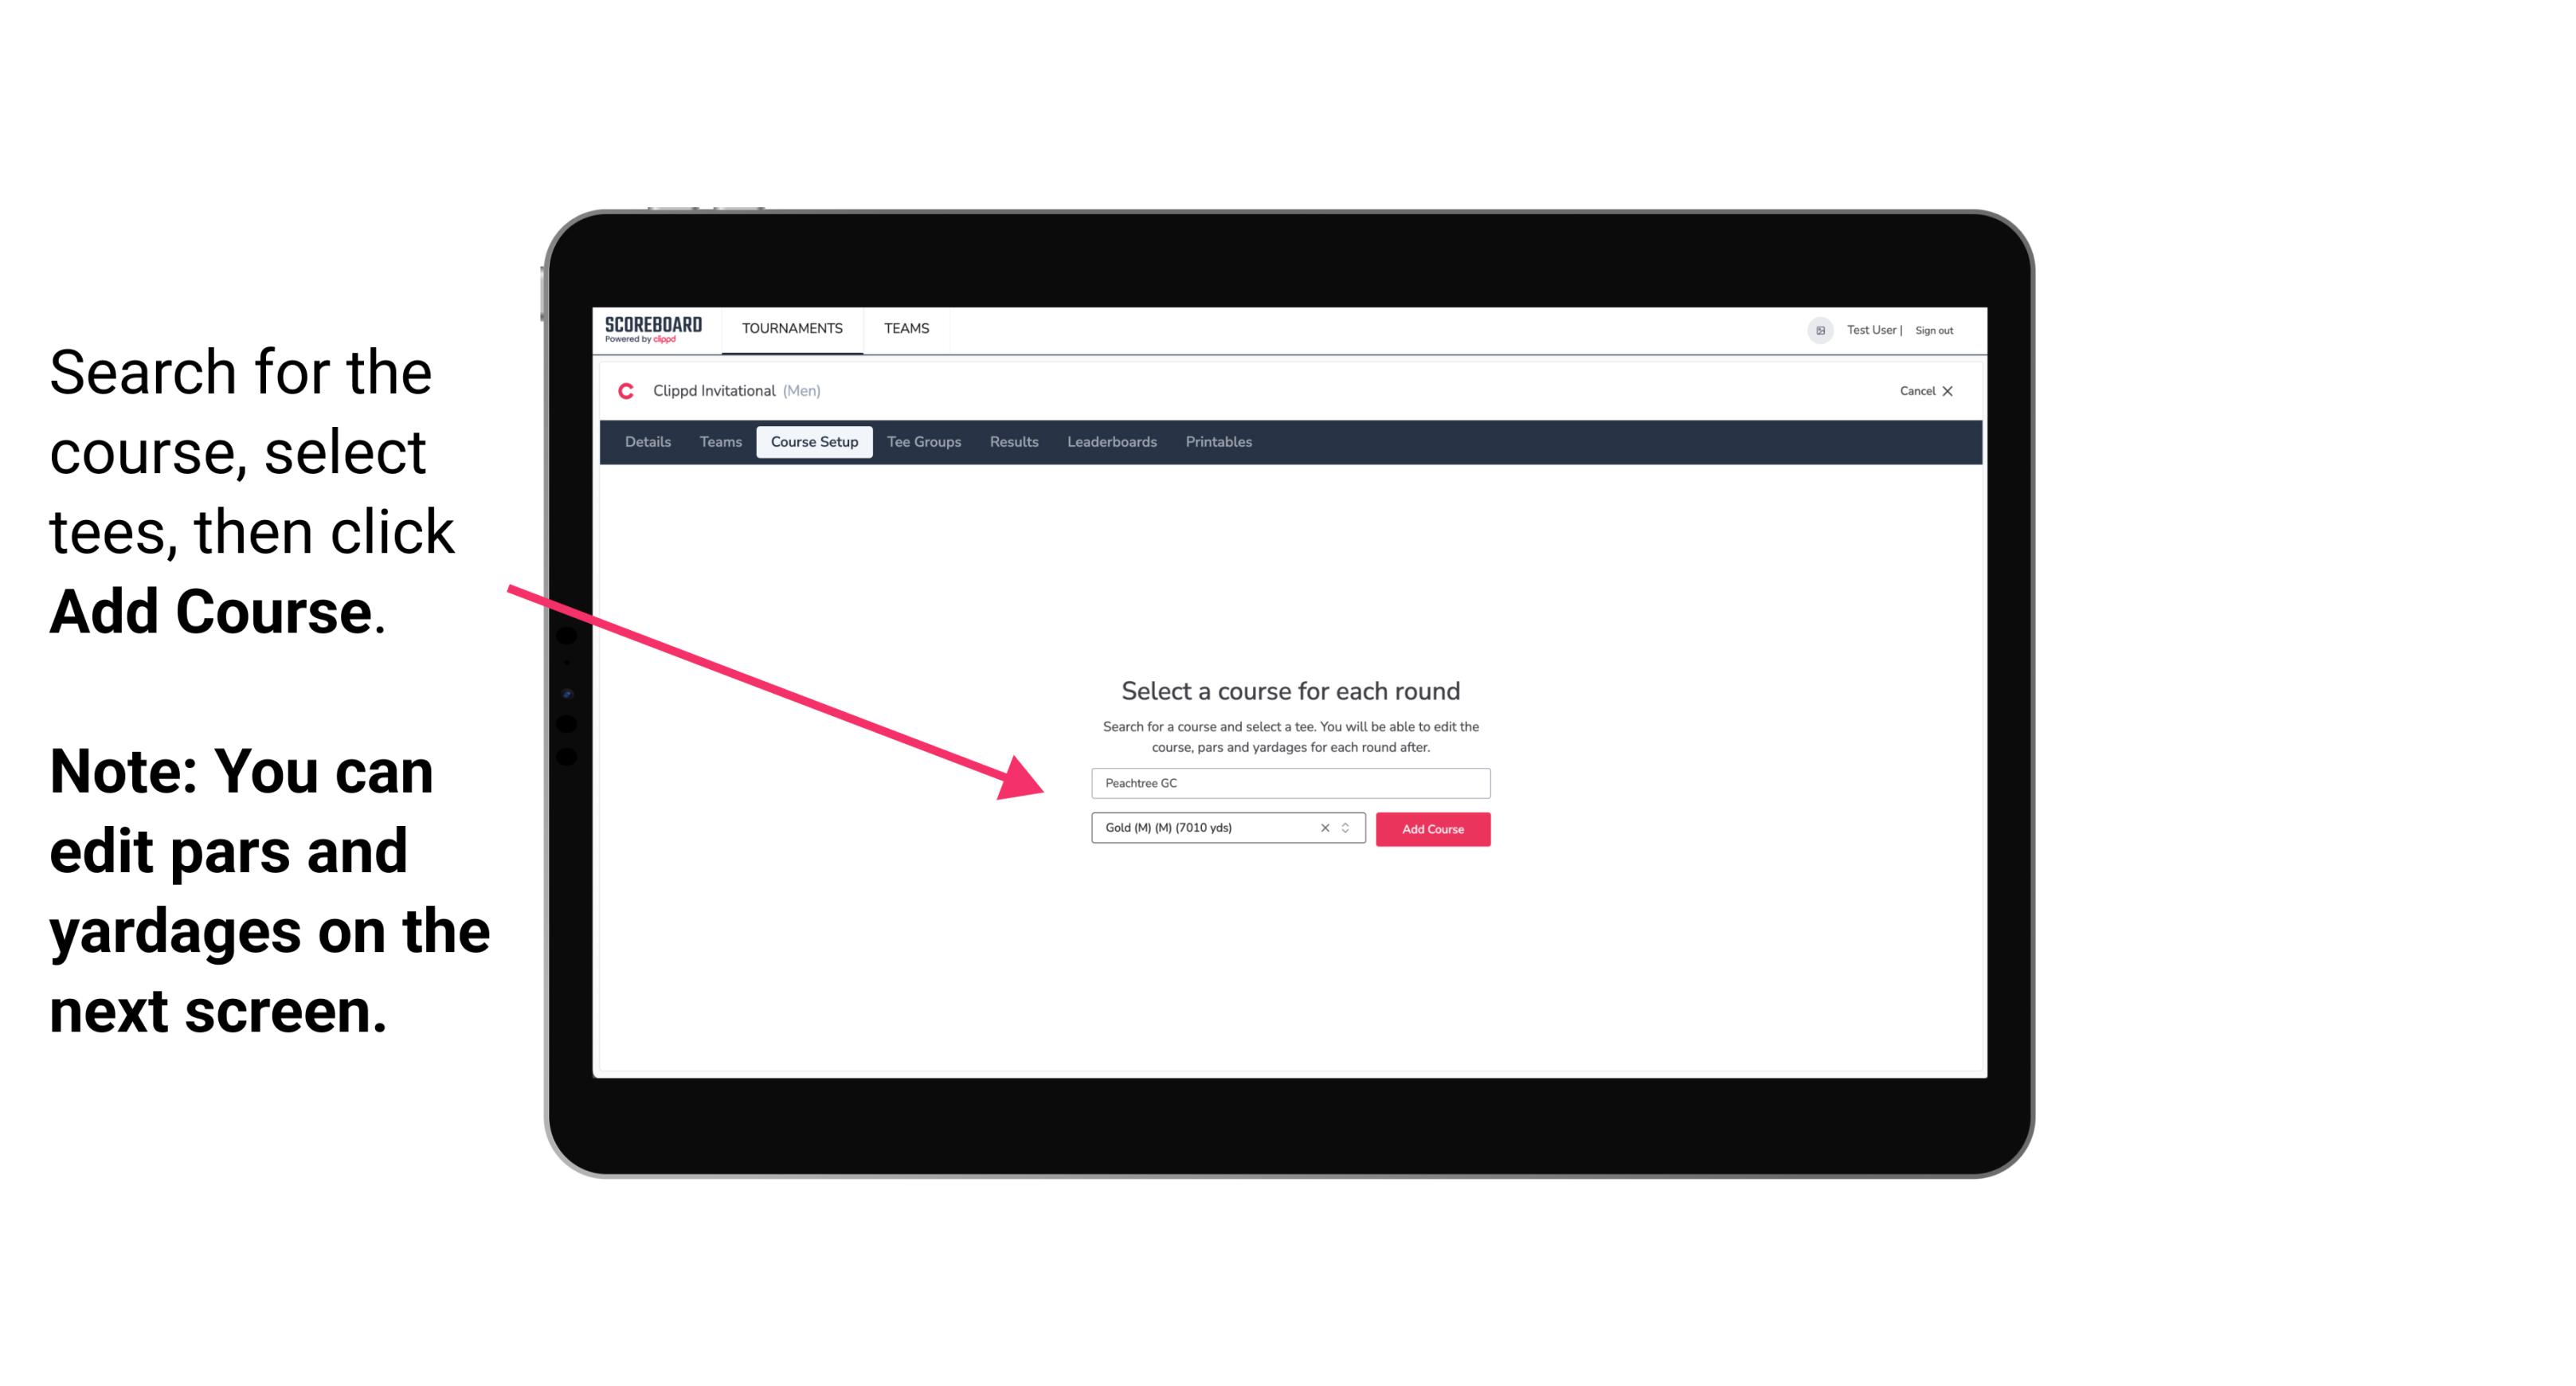Click the Peachtree GC search input field
The width and height of the screenshot is (2576, 1386).
click(1286, 780)
